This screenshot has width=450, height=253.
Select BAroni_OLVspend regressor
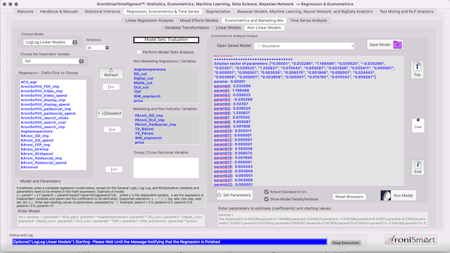[x=37, y=154]
